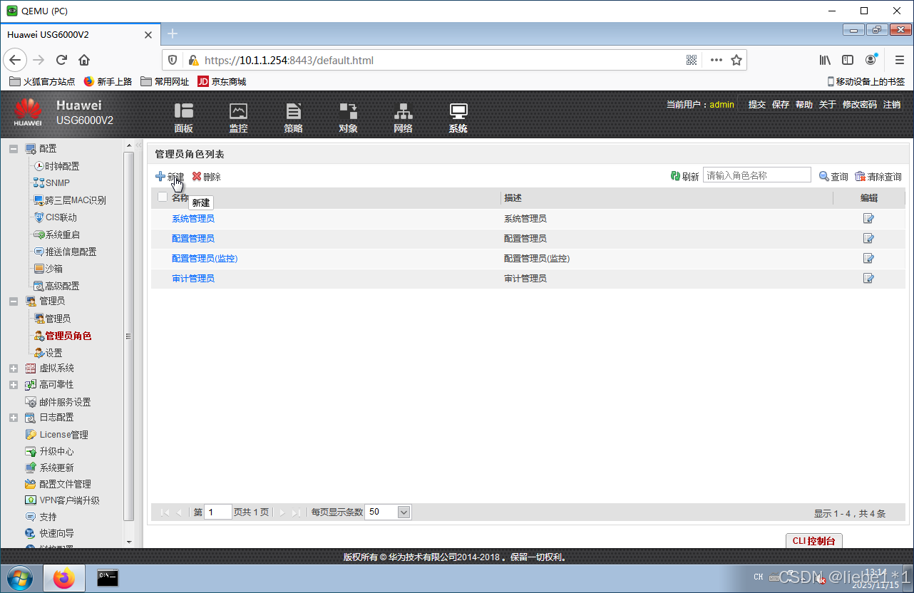
Task: Go to Firefox home page
Action: [84, 60]
